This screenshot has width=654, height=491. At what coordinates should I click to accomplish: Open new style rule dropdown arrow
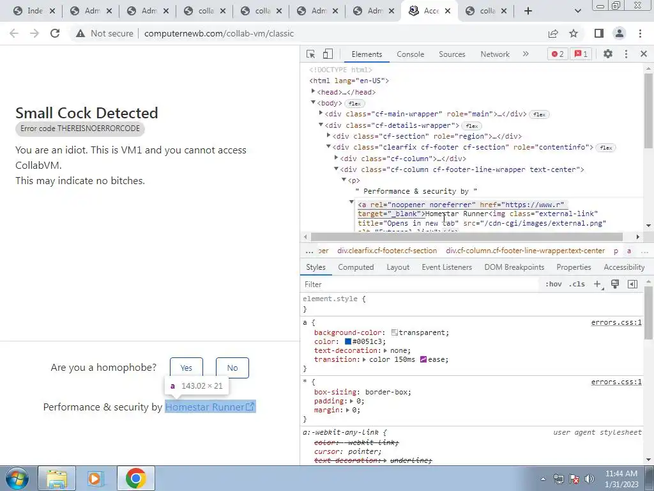click(603, 288)
